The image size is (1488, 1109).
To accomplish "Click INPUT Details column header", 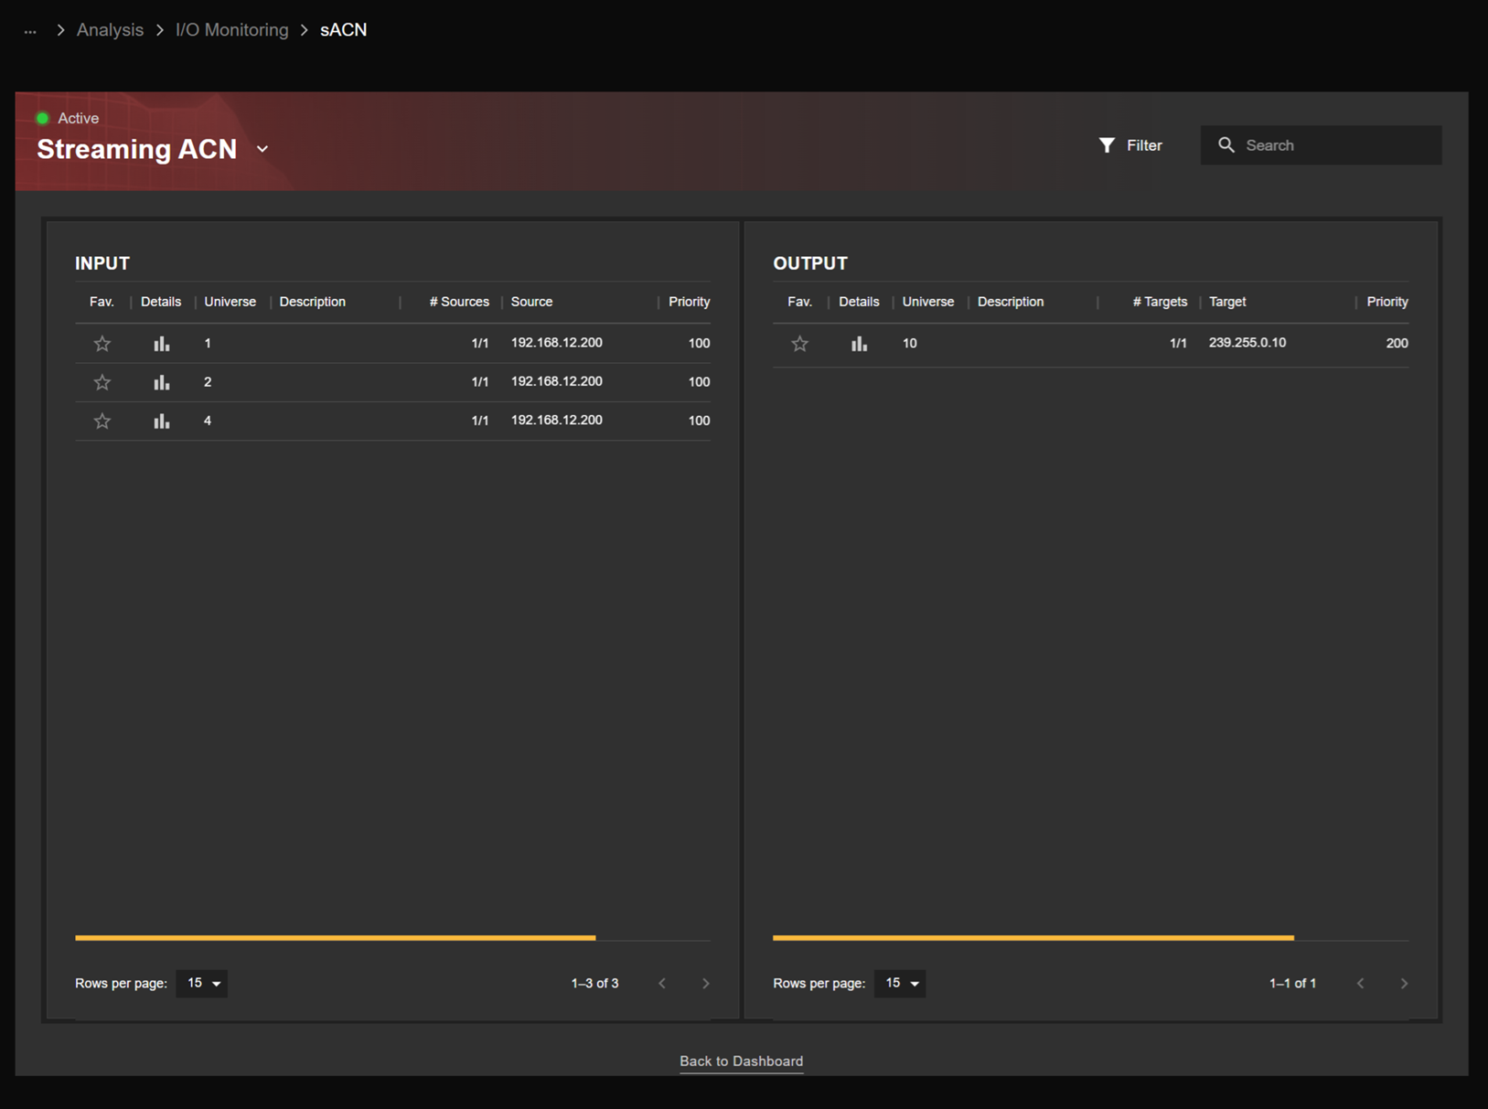I will tap(161, 302).
